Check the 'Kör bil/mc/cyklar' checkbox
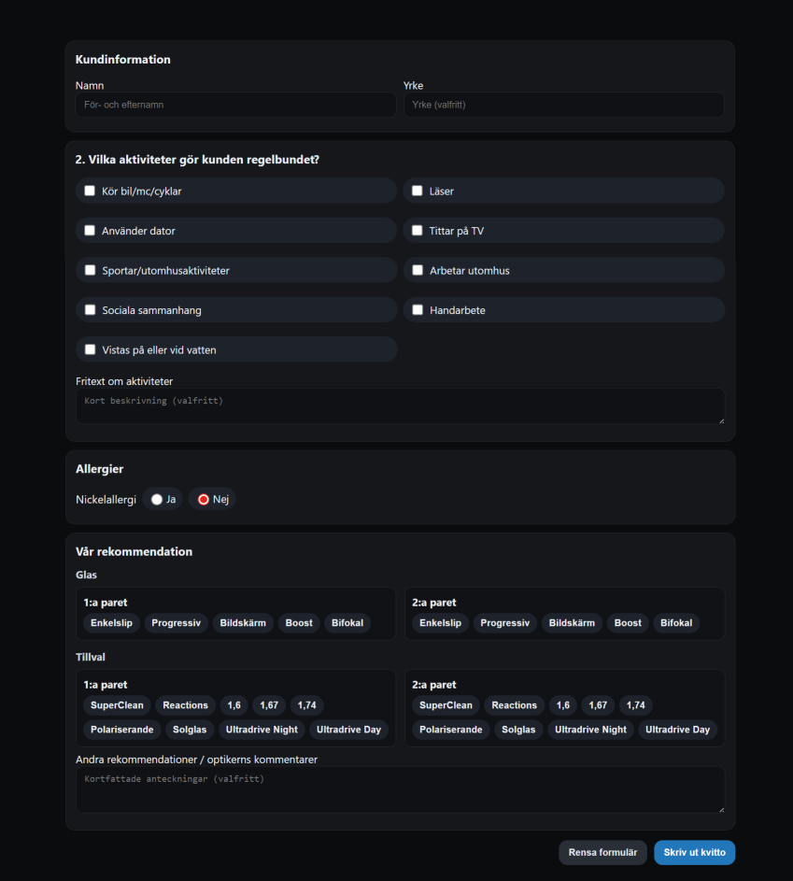The height and width of the screenshot is (881, 793). coord(91,191)
